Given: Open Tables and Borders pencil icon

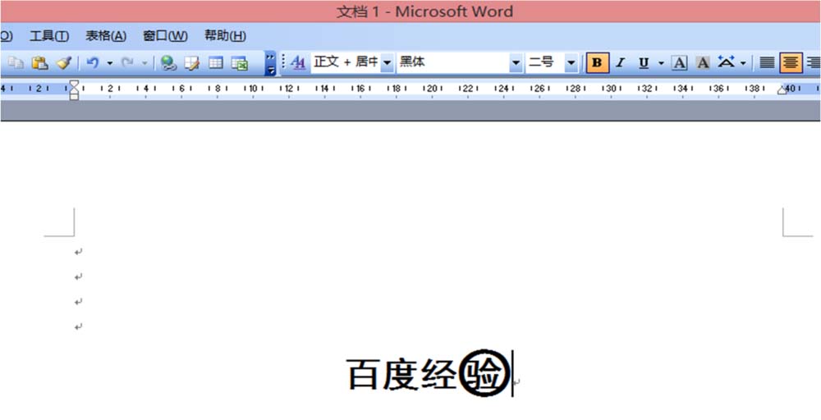Looking at the screenshot, I should pos(191,63).
